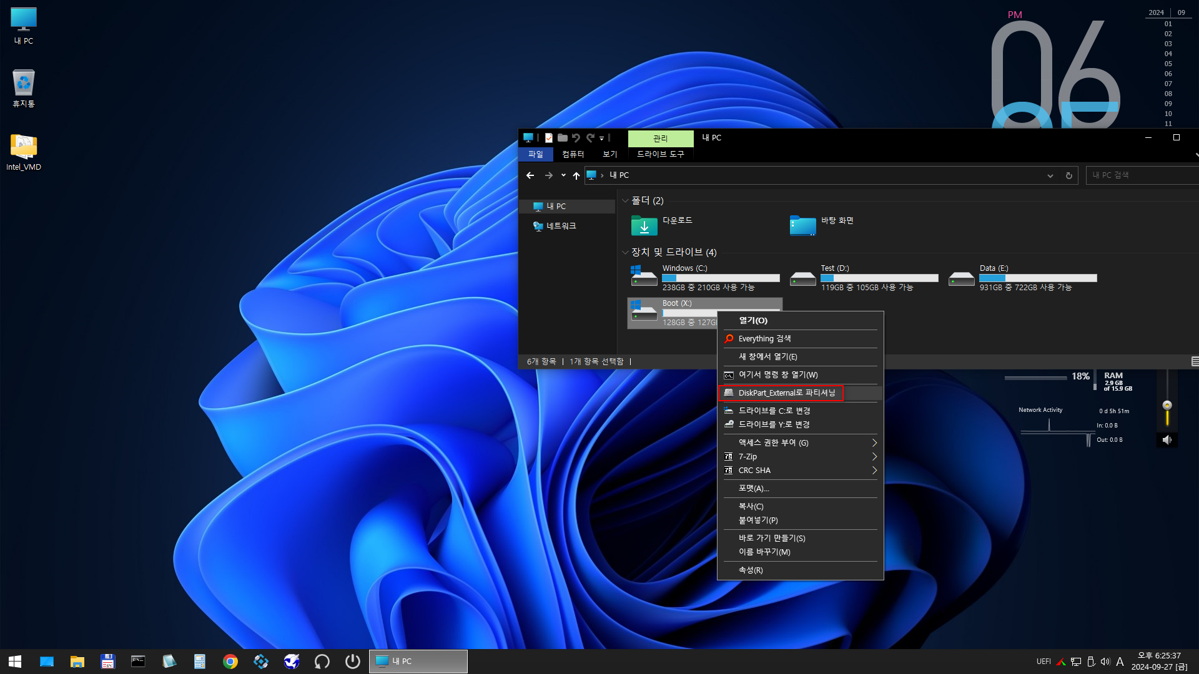
Task: Choose Everything 검색 in the context menu
Action: pyautogui.click(x=800, y=339)
